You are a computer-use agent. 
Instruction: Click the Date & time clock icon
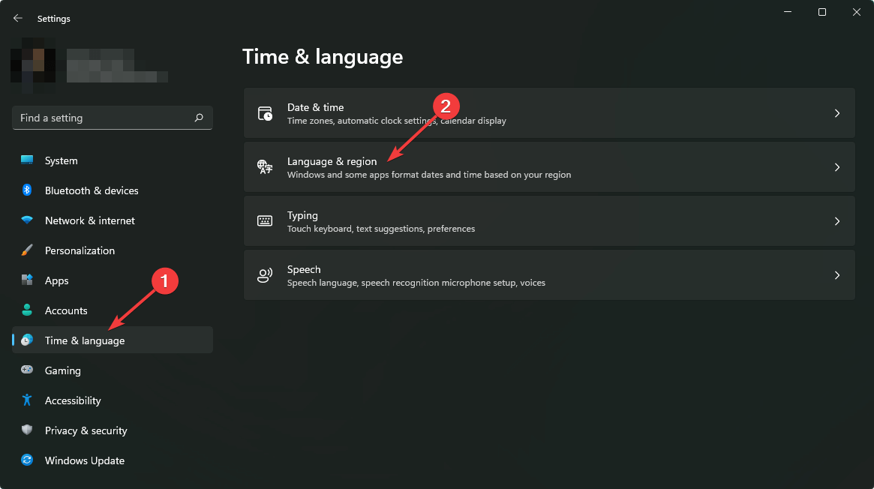tap(264, 112)
